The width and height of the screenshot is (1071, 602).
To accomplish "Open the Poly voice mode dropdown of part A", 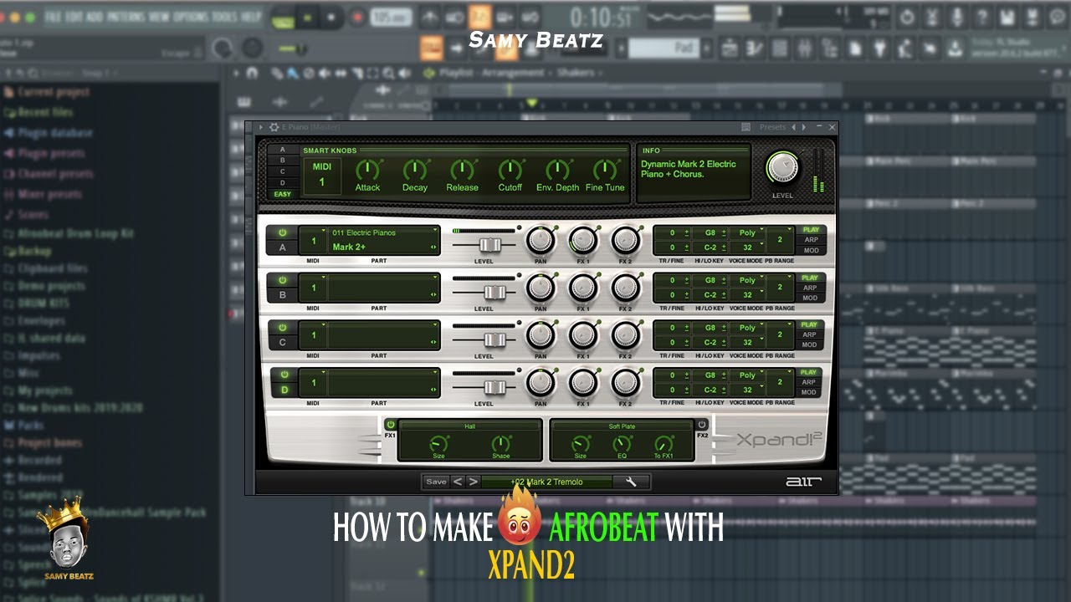I will point(747,232).
